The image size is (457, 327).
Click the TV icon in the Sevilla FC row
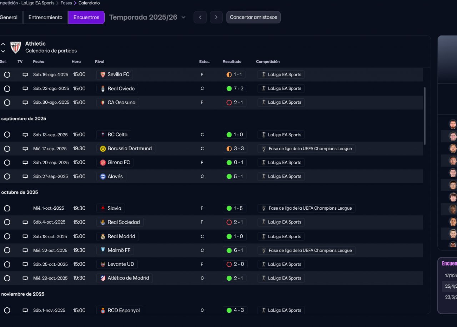[x=25, y=75]
